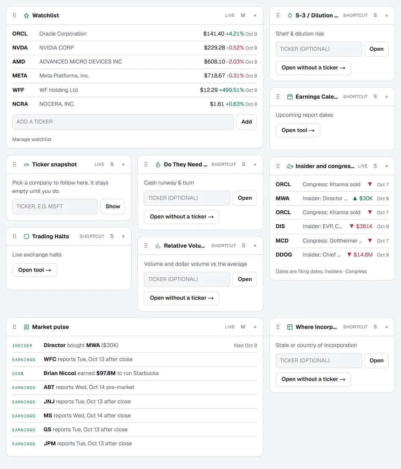Close the S-3 / Dilution widget
This screenshot has height=469, width=401.
point(387,16)
